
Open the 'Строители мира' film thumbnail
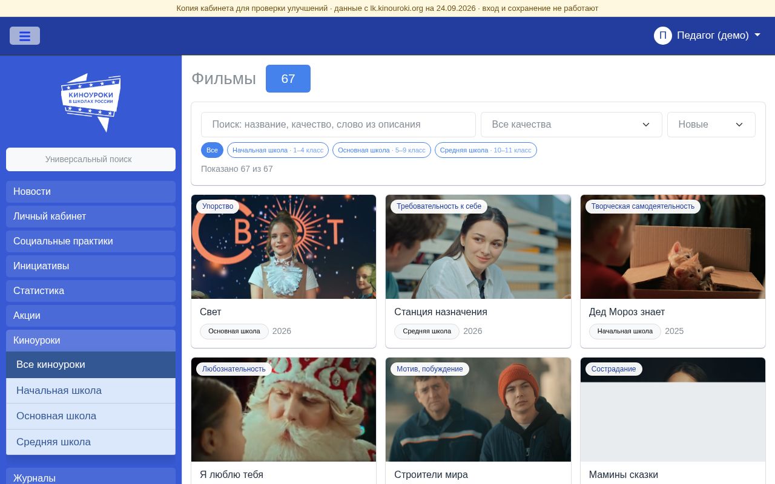[x=478, y=410]
